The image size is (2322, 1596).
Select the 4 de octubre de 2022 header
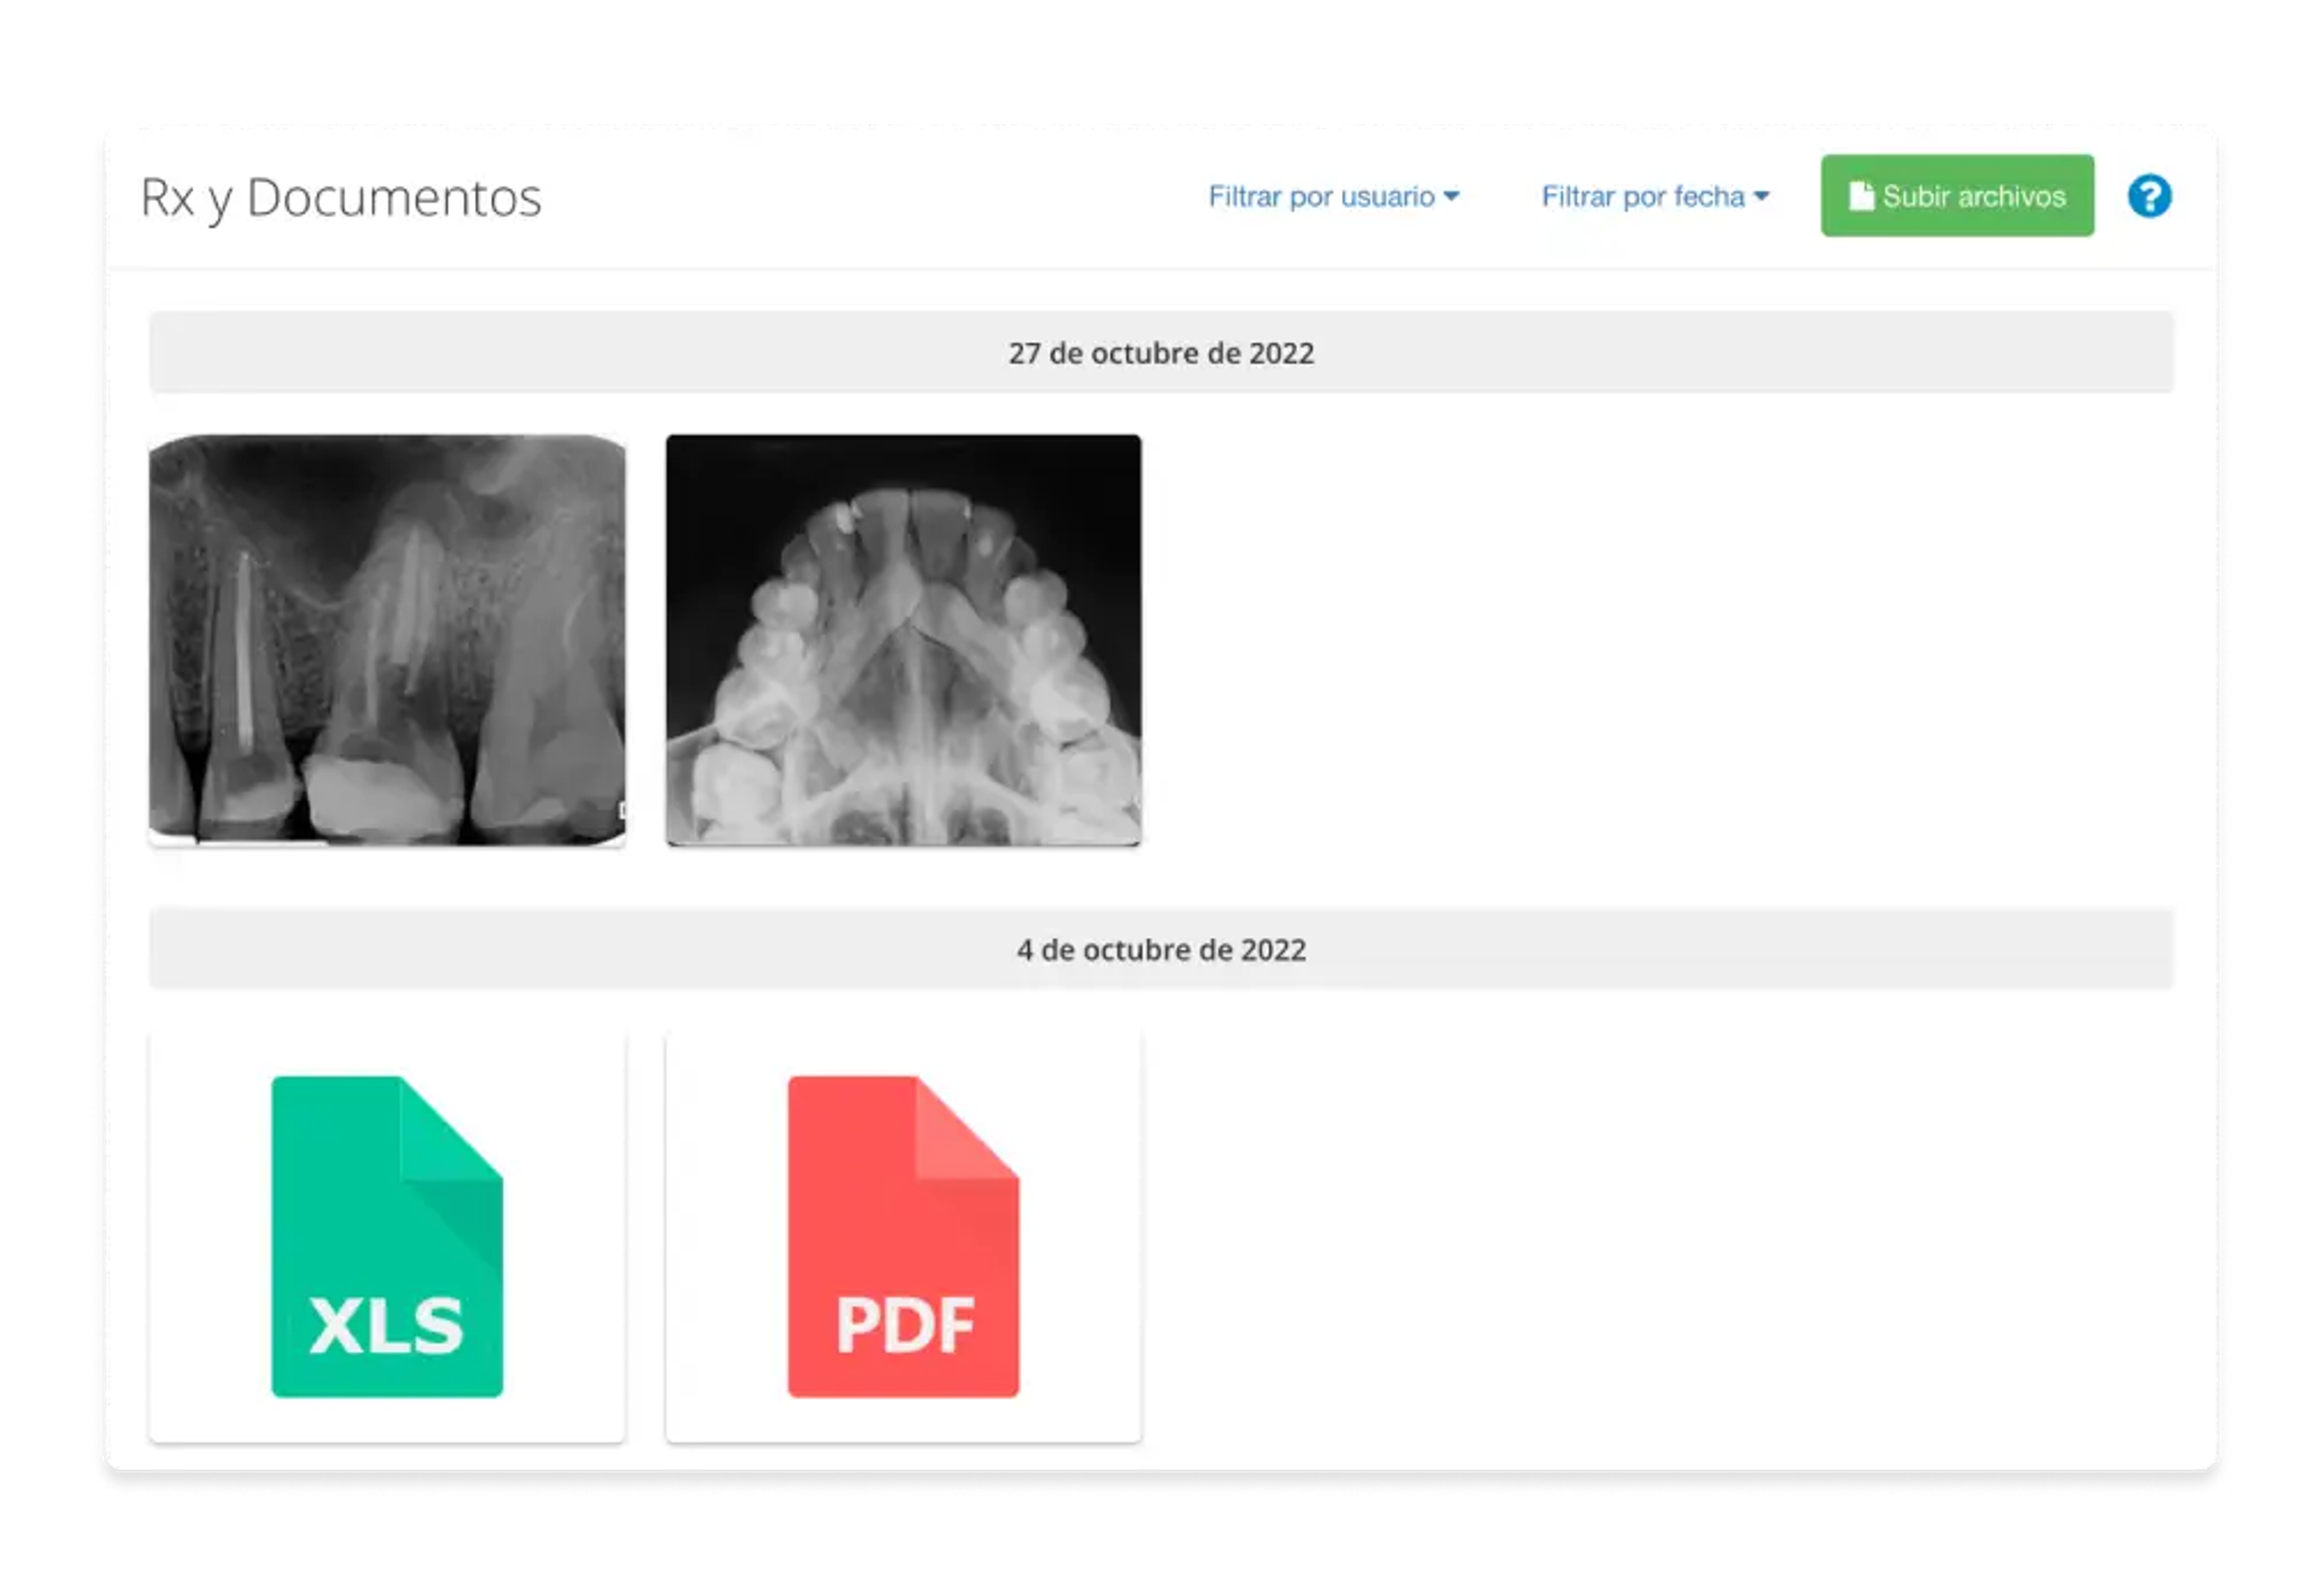coord(1162,949)
